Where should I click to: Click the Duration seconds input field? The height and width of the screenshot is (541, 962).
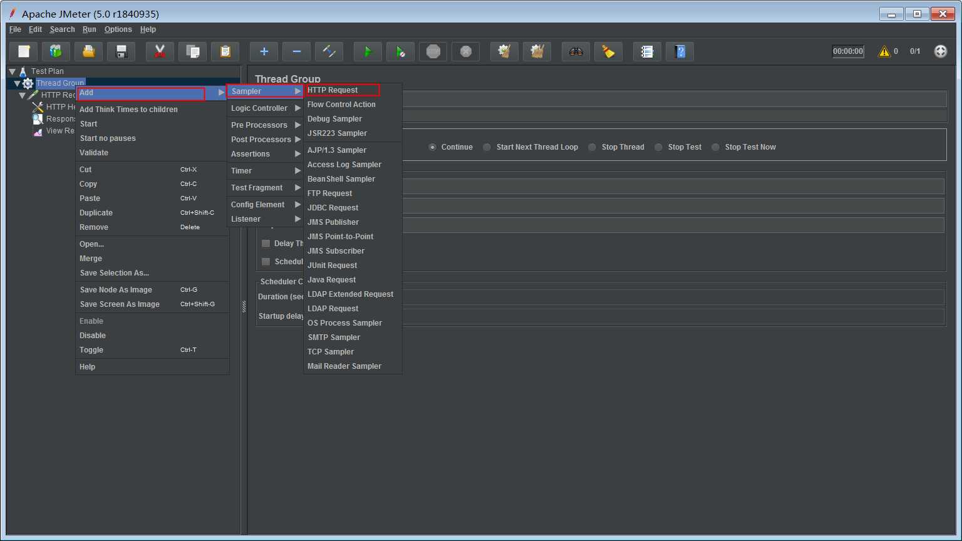pos(673,297)
